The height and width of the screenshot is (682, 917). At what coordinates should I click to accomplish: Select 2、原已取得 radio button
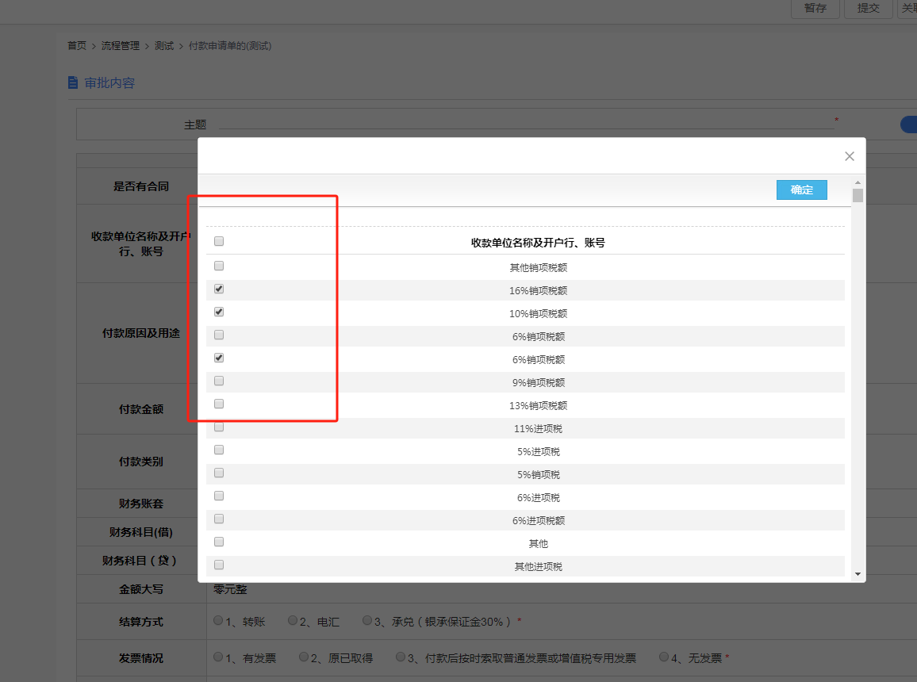pyautogui.click(x=304, y=657)
